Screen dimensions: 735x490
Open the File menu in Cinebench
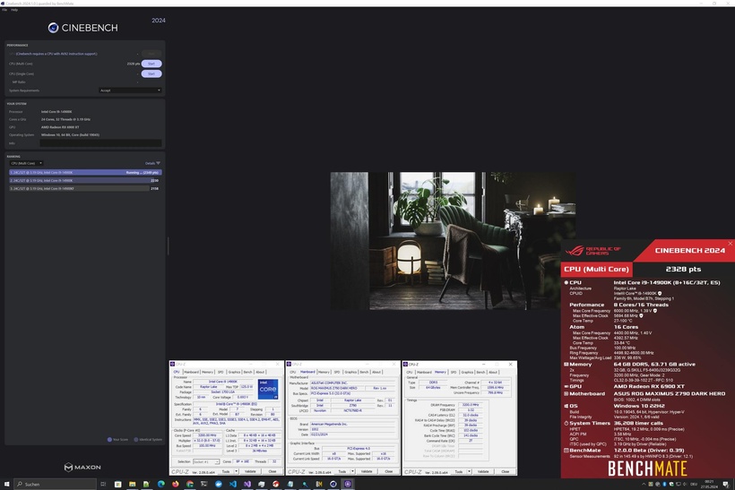(4, 9)
